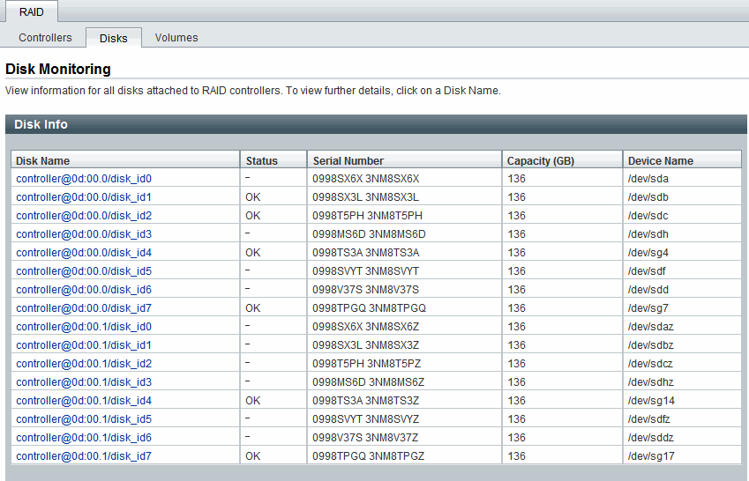View controller@0d:00.0/disk_id7 details
Screen dimensions: 749x481
[x=84, y=308]
